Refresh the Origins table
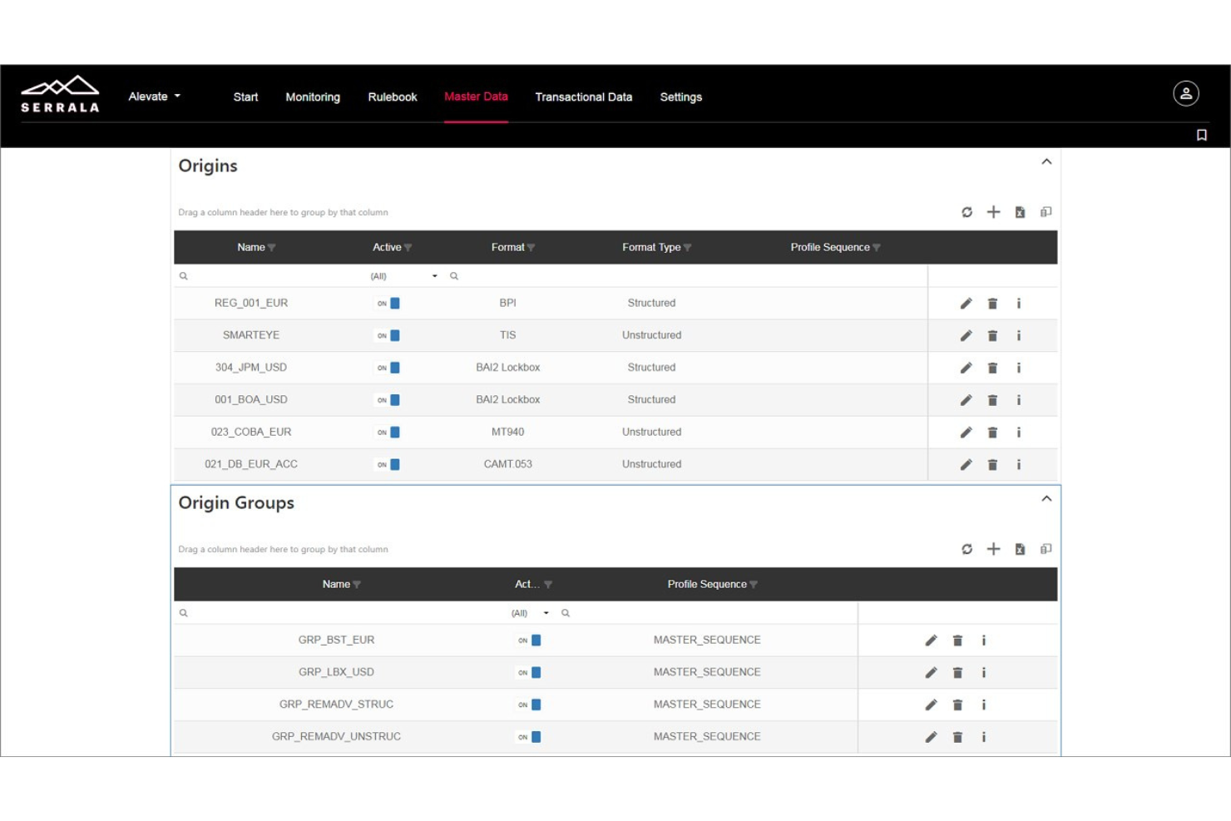1231x821 pixels. pyautogui.click(x=967, y=212)
